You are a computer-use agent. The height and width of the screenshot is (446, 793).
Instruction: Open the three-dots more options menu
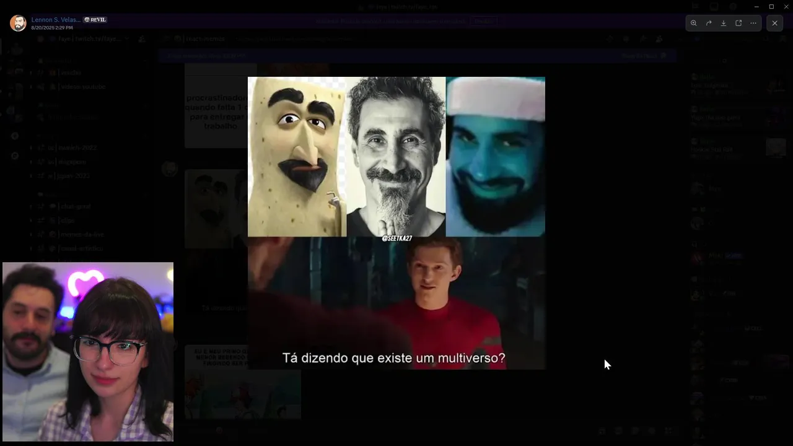pos(753,24)
